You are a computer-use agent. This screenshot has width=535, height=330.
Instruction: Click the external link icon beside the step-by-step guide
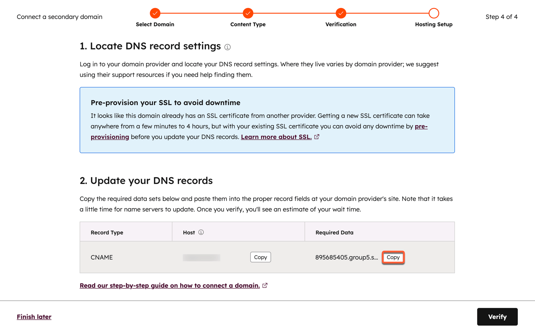pos(265,285)
